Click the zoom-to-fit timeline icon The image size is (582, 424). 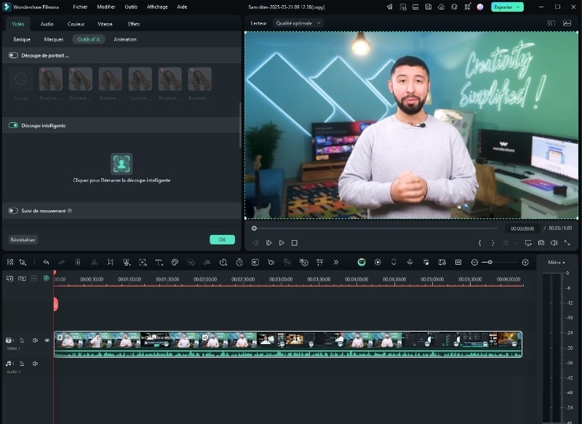[458, 263]
